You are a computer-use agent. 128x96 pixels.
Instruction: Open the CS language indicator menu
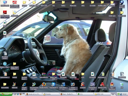coord(113,94)
